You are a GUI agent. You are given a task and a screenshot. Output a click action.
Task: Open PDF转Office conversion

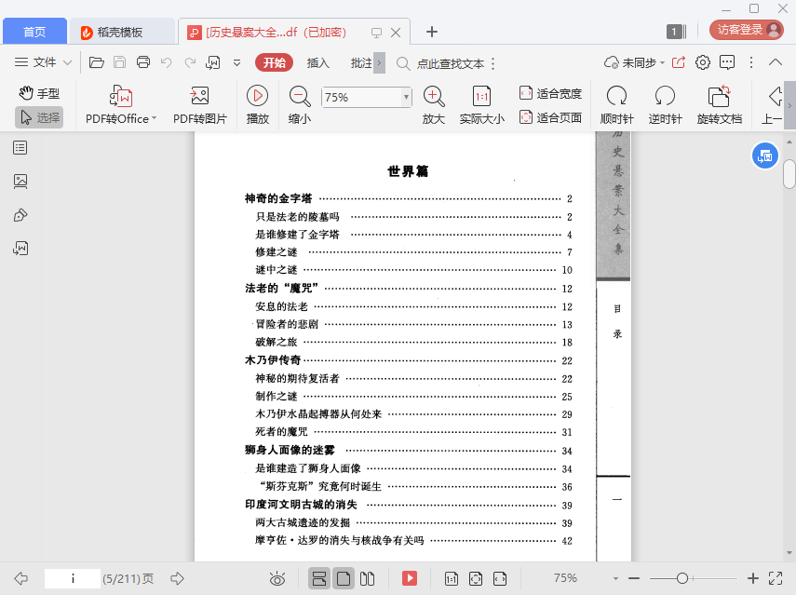coord(121,105)
